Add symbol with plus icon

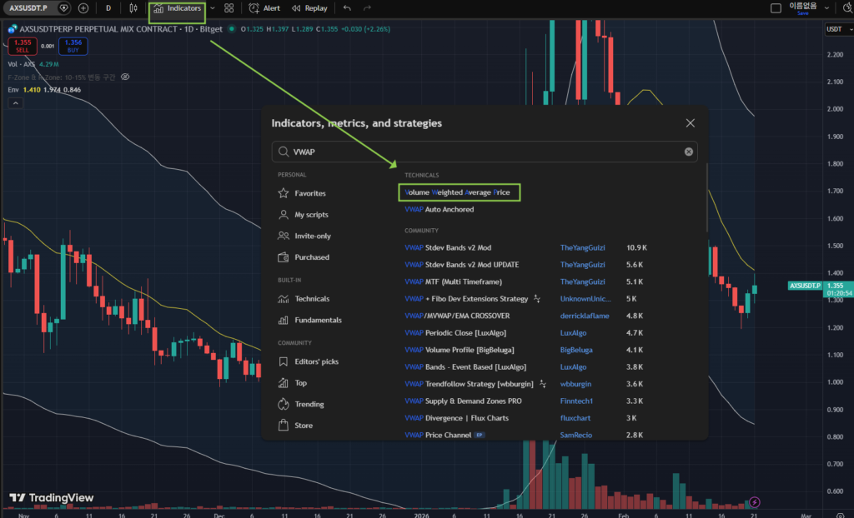point(83,8)
